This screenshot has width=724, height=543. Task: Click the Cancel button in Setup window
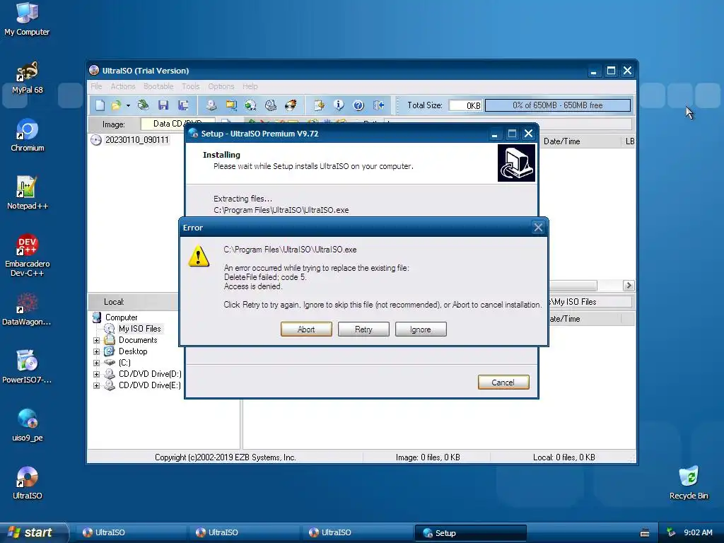pos(503,383)
